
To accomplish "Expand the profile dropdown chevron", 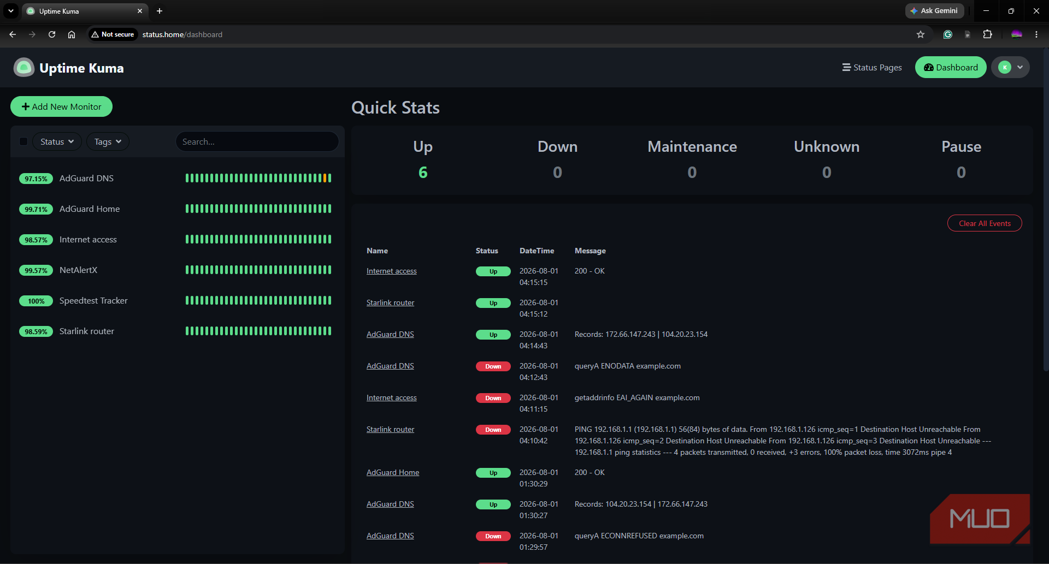I will pos(1020,68).
